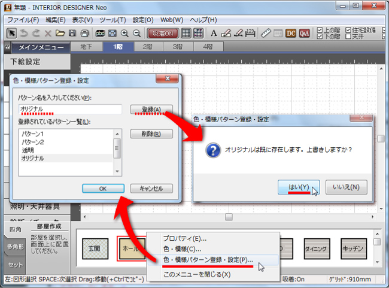The image size is (389, 288).
Task: Switch to the 多角形 side tab
Action: click(x=16, y=247)
